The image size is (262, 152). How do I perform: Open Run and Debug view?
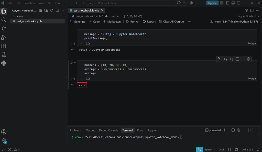(4, 37)
